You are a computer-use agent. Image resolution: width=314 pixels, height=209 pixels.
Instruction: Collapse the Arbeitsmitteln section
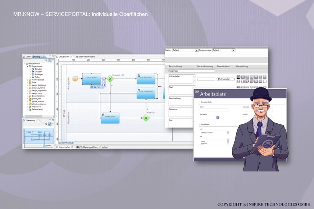pyautogui.click(x=200, y=102)
